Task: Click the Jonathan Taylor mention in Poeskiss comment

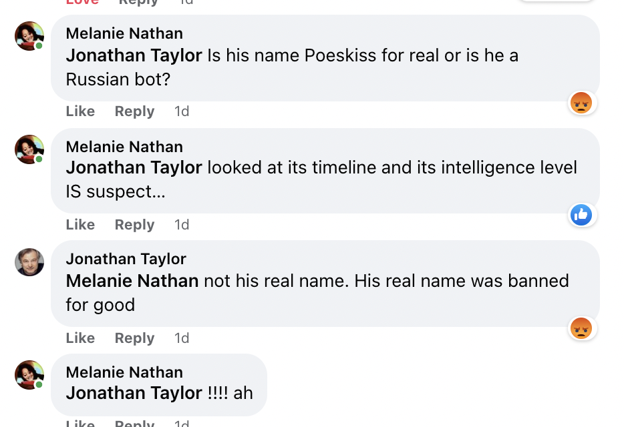Action: tap(134, 55)
